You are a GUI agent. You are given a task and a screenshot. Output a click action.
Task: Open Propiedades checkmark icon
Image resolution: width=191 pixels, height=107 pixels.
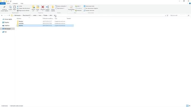[71, 7]
